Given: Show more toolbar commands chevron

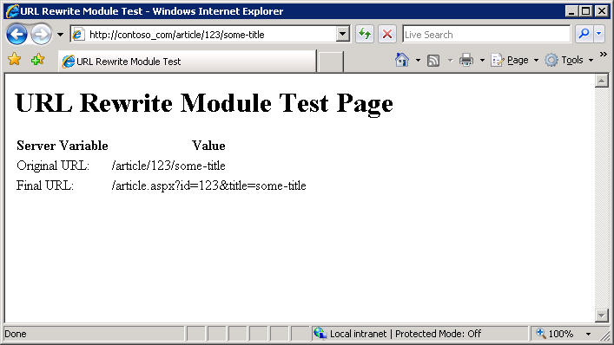Looking at the screenshot, I should pos(604,55).
